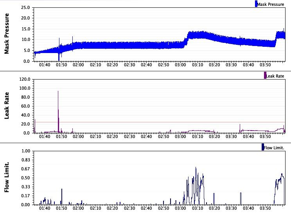This screenshot has height=214, width=291.
Task: Select the Mask Pressure legend label
Action: click(x=271, y=4)
